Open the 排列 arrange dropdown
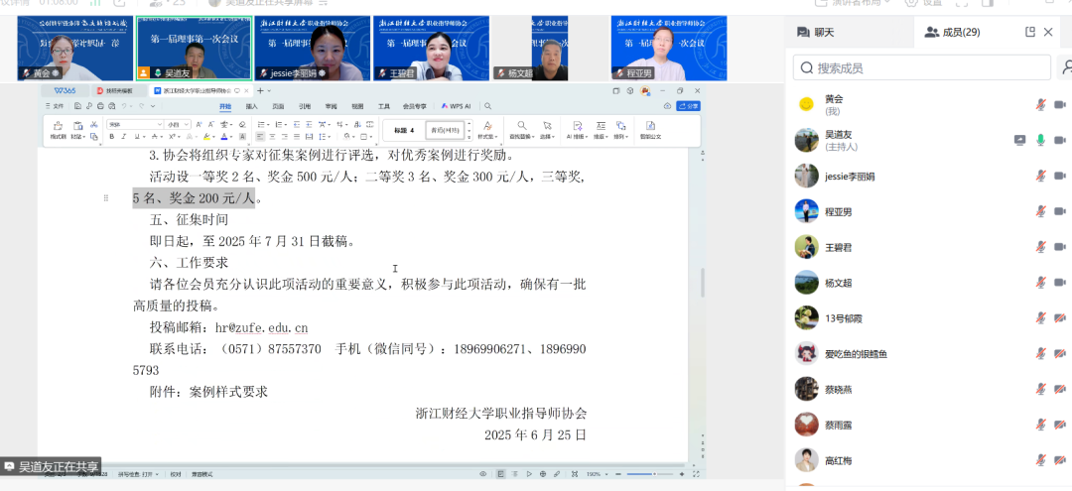This screenshot has width=1072, height=491. point(620,130)
